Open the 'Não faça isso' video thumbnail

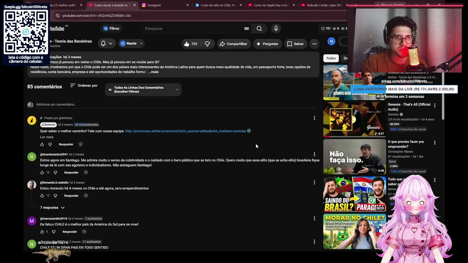pyautogui.click(x=354, y=156)
